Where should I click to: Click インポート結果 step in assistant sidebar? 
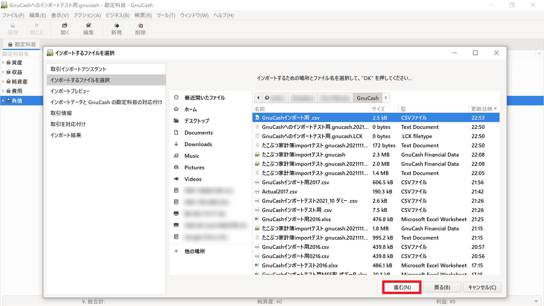click(106, 135)
